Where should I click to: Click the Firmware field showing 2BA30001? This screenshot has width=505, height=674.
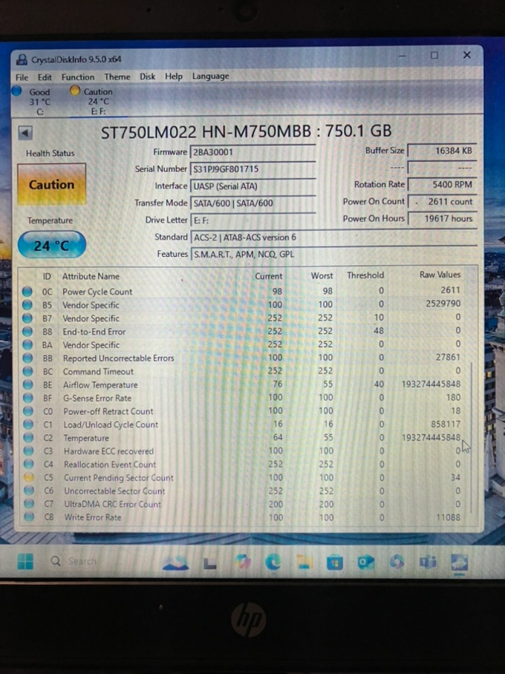pos(253,152)
